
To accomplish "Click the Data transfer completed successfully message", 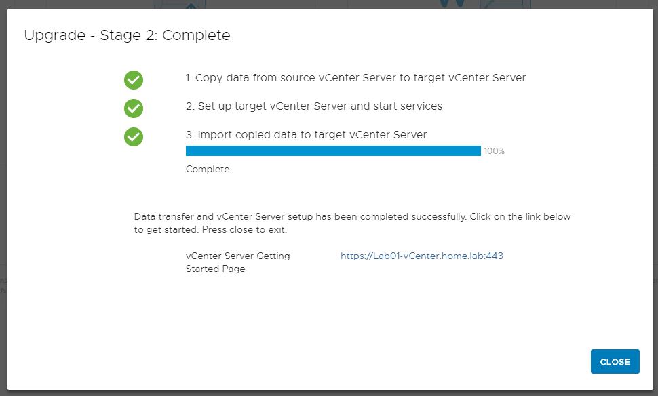I will (352, 222).
